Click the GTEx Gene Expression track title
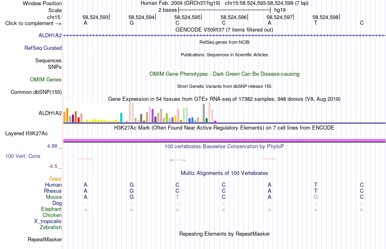Screen dimensions: 386x249 (224, 99)
